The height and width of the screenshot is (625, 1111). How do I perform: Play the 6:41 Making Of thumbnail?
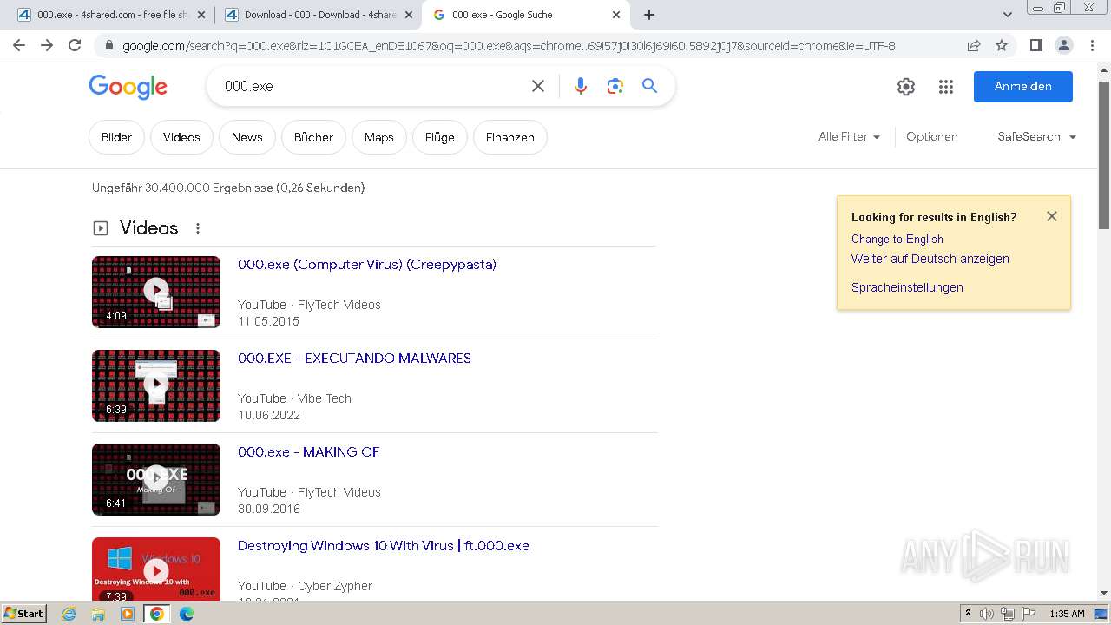tap(156, 479)
